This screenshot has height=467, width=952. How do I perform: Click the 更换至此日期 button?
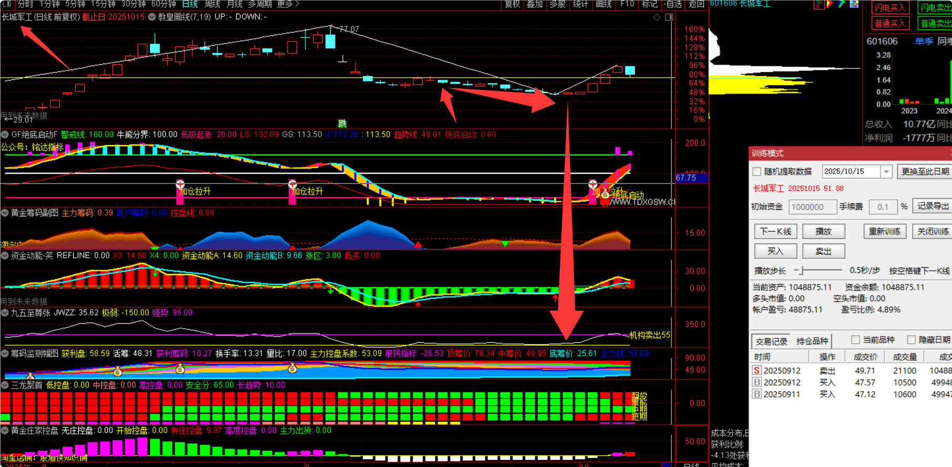925,172
